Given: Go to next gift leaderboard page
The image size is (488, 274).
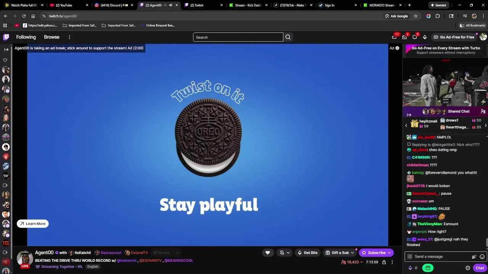Looking at the screenshot, I should click(485, 125).
